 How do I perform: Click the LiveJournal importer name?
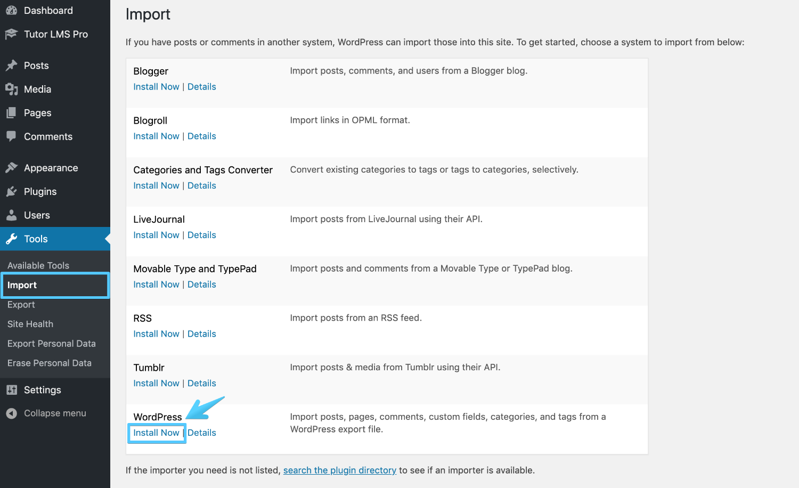tap(159, 219)
